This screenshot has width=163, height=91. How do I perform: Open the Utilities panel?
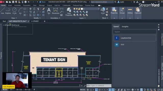pos(130,11)
